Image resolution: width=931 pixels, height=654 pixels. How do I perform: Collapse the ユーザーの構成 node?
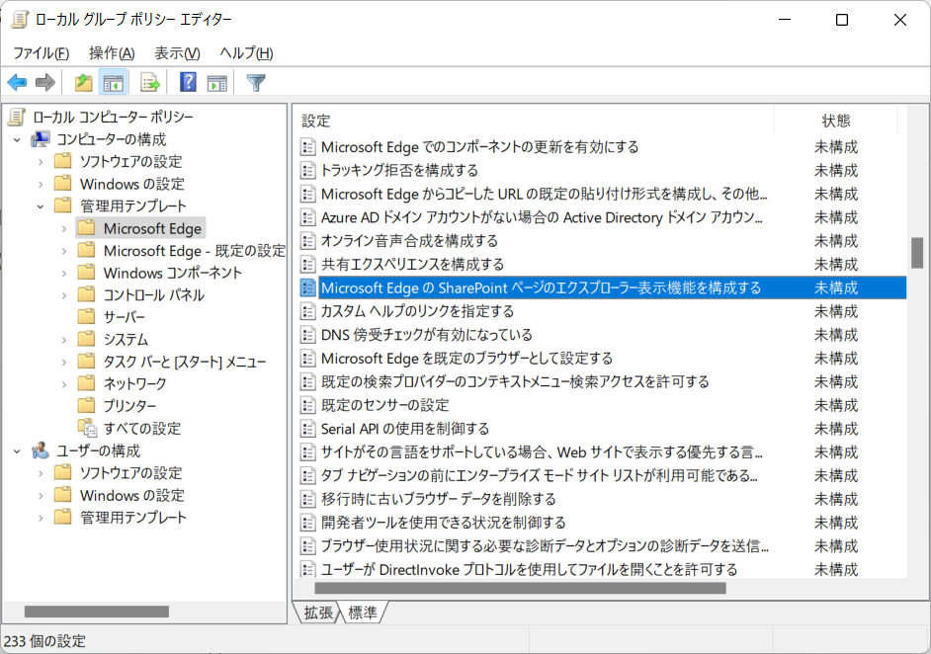(x=17, y=451)
